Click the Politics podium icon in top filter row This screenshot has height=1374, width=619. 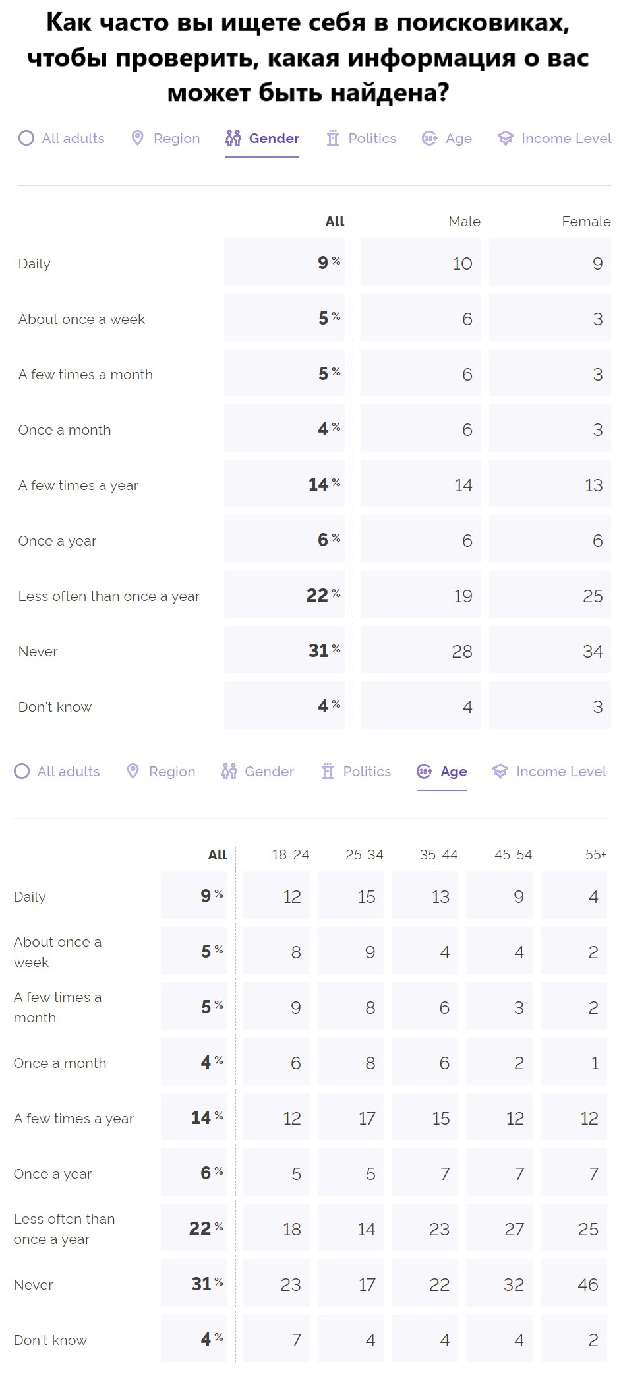click(333, 139)
